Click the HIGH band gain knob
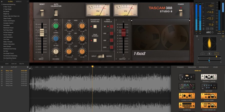Image resolution: width=225 pixels, height=112 pixels. point(82,26)
